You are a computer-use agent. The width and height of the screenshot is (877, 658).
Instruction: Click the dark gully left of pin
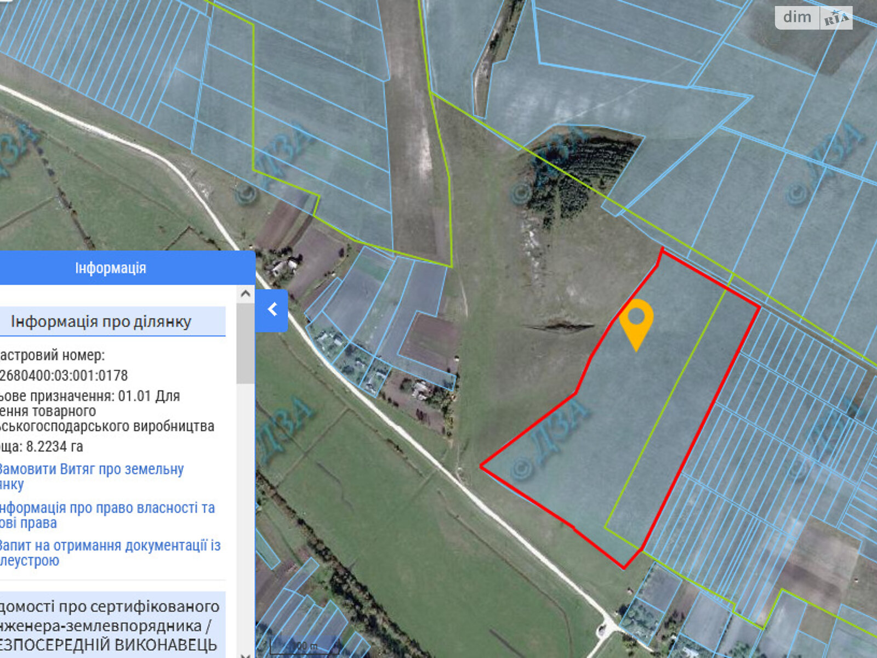tap(559, 327)
